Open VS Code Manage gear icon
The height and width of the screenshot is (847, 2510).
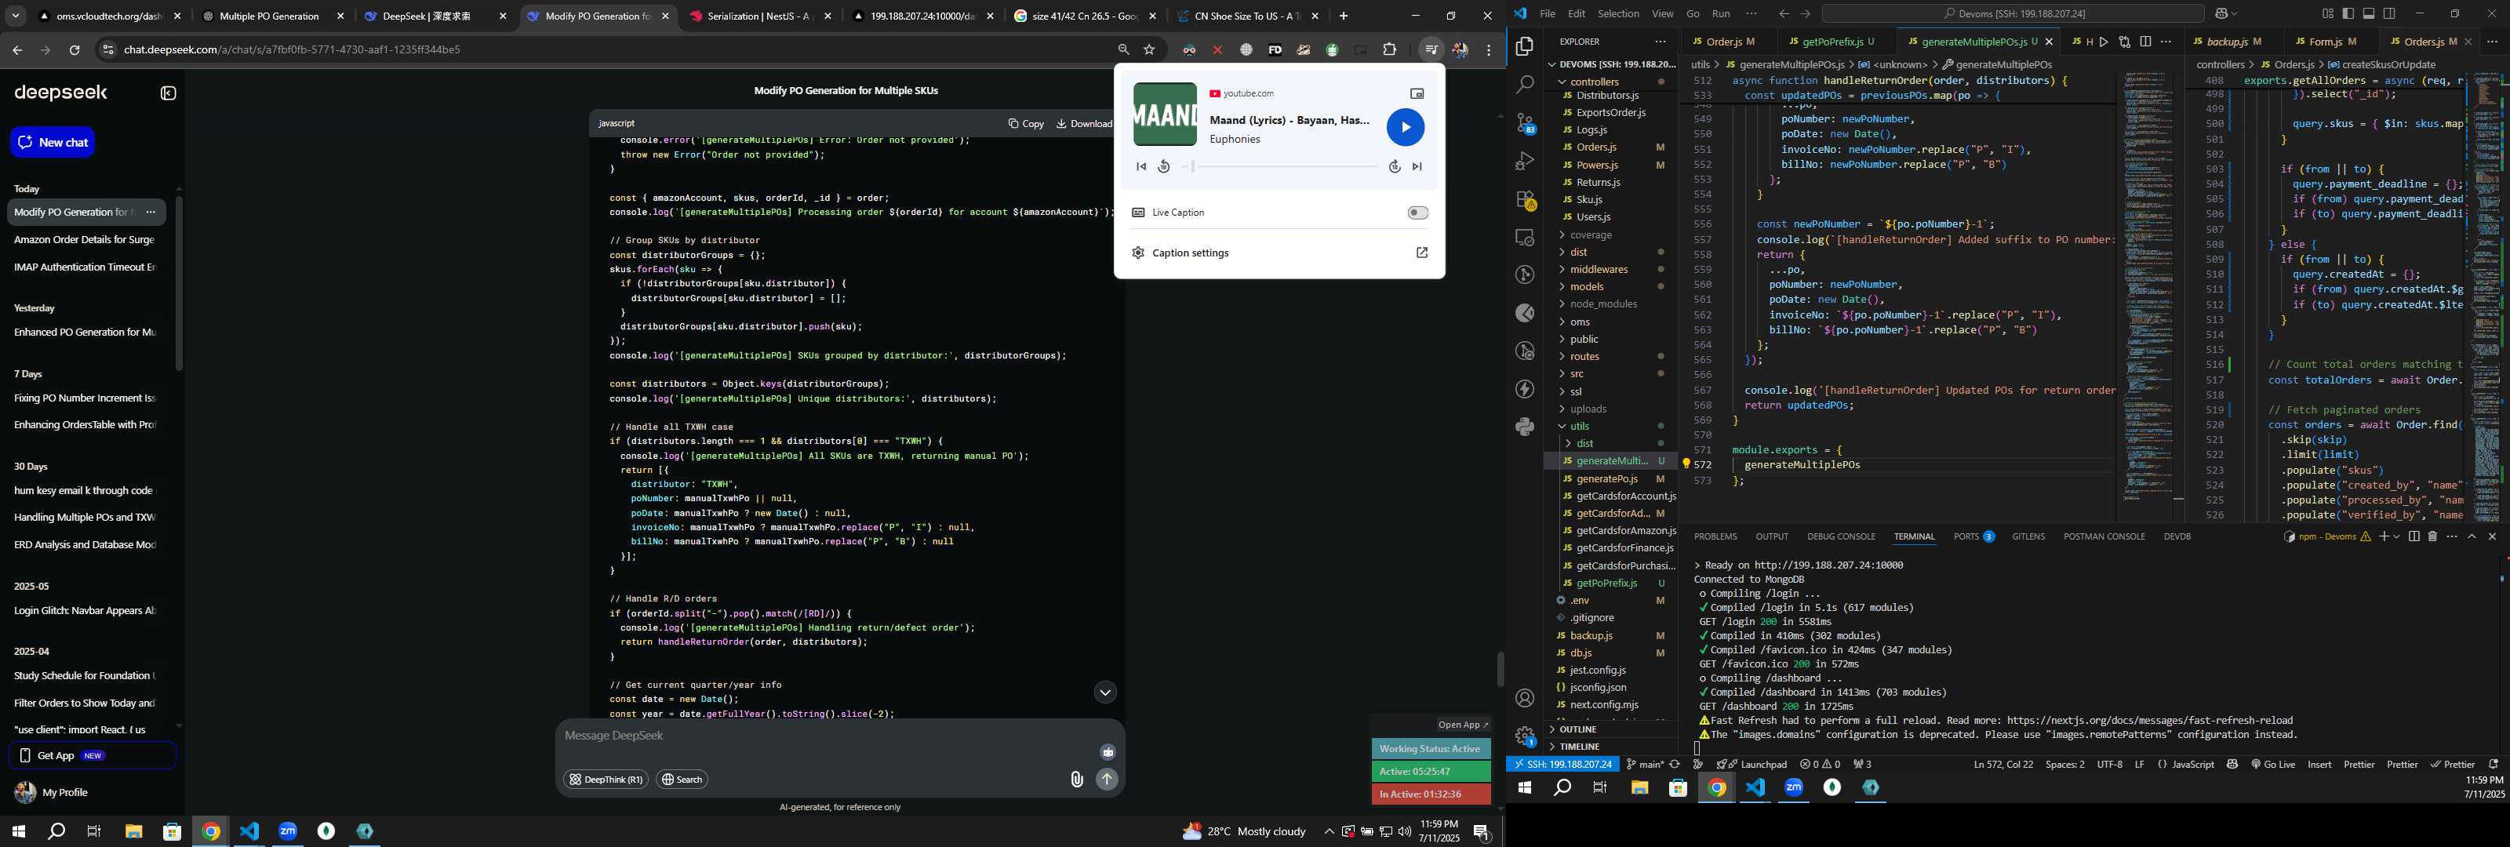1525,736
